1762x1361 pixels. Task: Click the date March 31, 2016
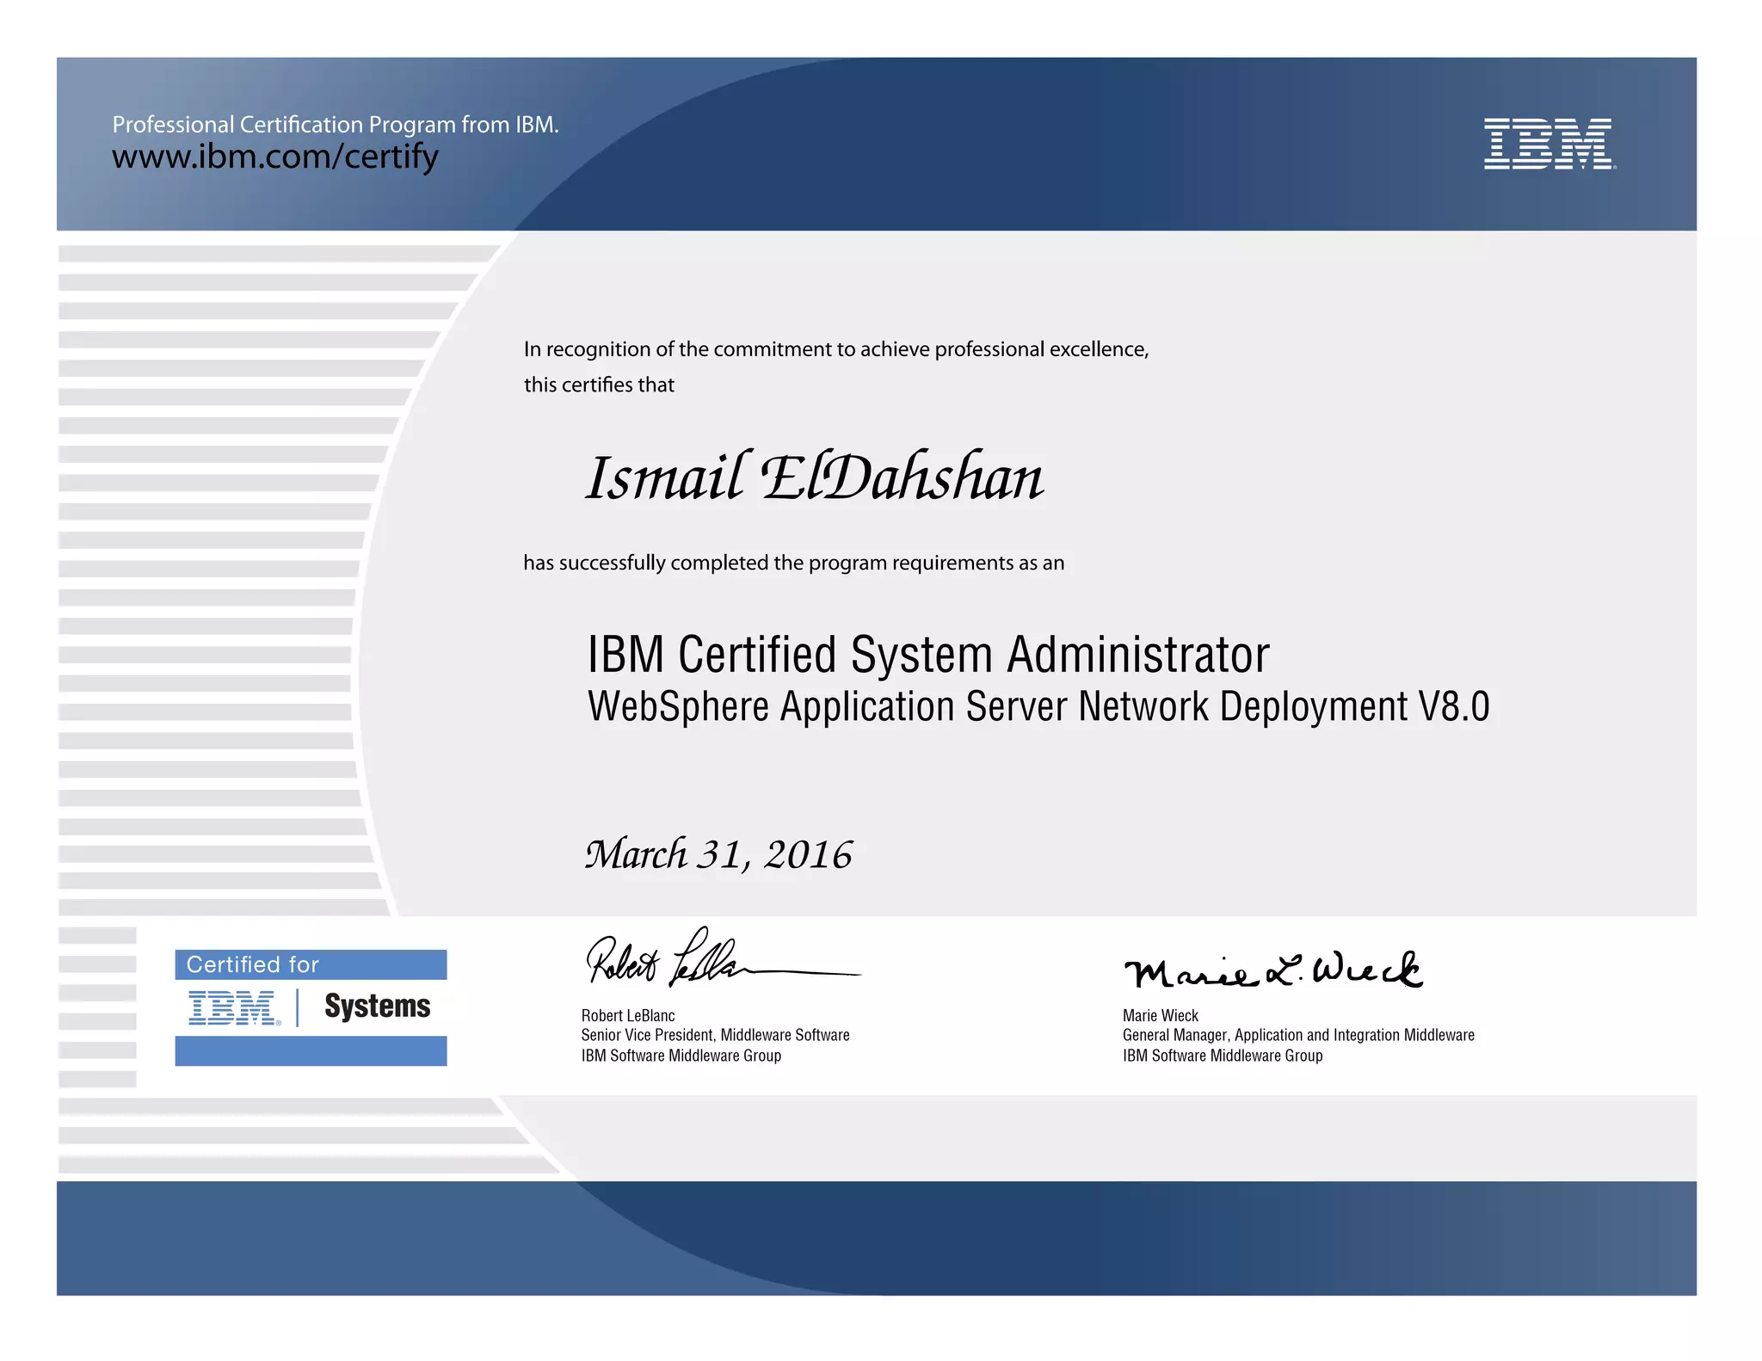[x=718, y=854]
